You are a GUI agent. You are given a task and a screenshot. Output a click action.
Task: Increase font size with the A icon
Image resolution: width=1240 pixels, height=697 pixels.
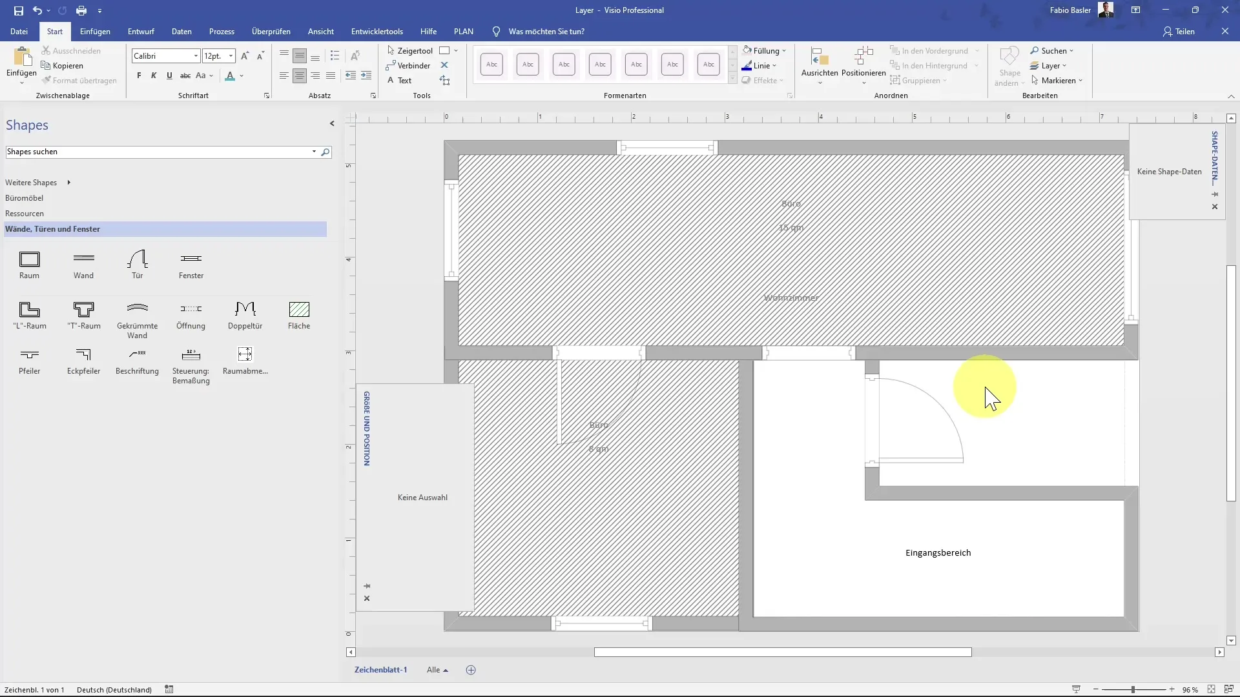pos(245,56)
